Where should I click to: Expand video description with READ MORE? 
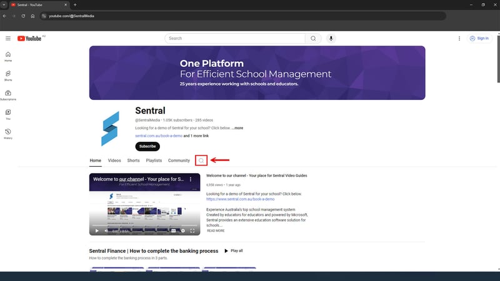(x=216, y=230)
